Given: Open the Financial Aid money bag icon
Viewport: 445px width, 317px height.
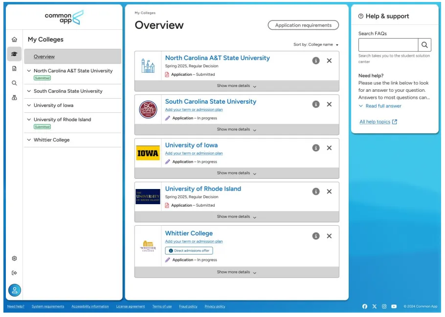Looking at the screenshot, I should tap(15, 98).
